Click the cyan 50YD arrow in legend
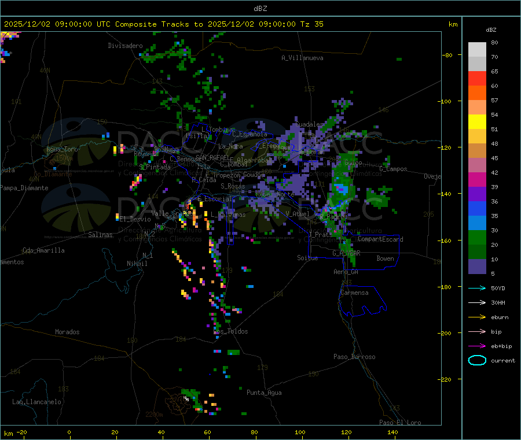Screen dimensions: 521x440 click(477, 288)
